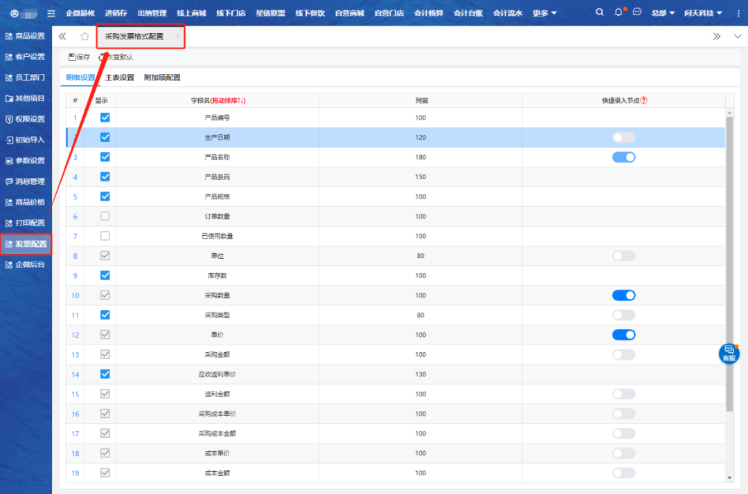Open the floating 客服 support icon

point(729,354)
